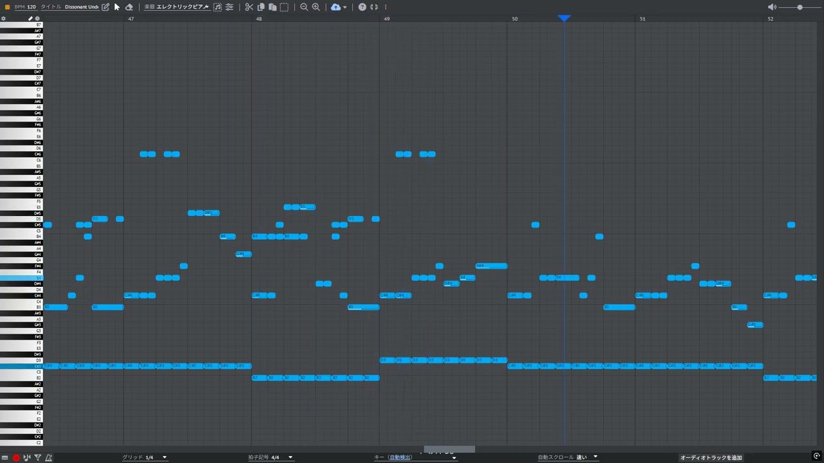Edit the BPM value 120

coord(32,7)
